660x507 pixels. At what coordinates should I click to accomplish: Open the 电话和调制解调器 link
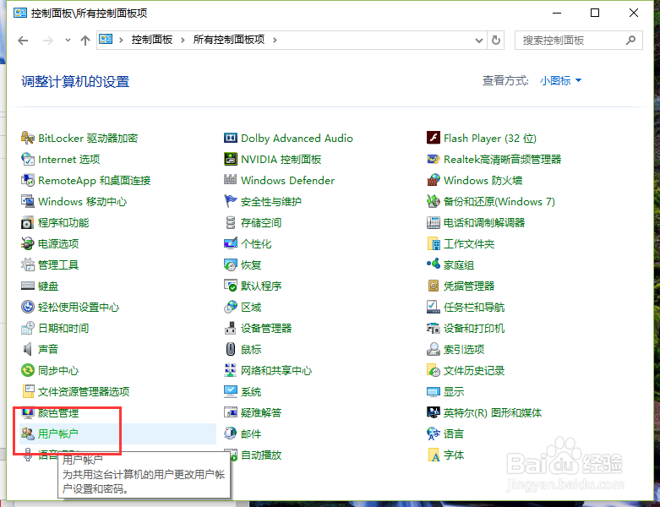point(484,222)
